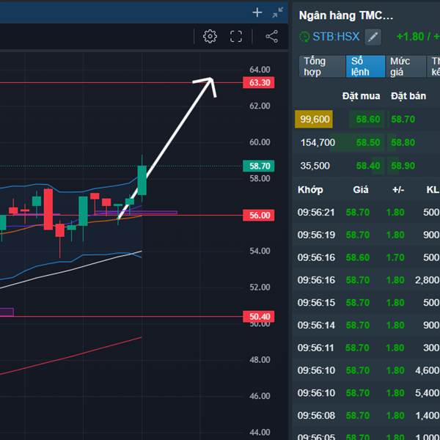This screenshot has width=440, height=440.
Task: Open chart settings gear icon
Action: 210,37
